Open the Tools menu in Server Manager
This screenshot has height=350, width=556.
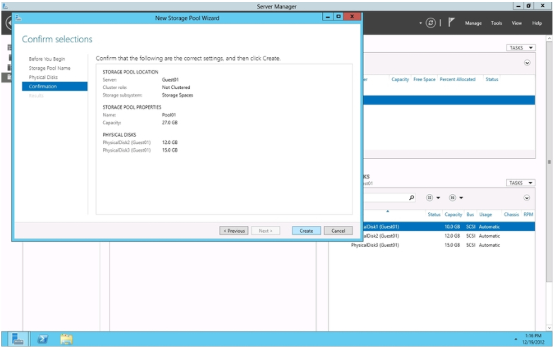click(x=496, y=23)
